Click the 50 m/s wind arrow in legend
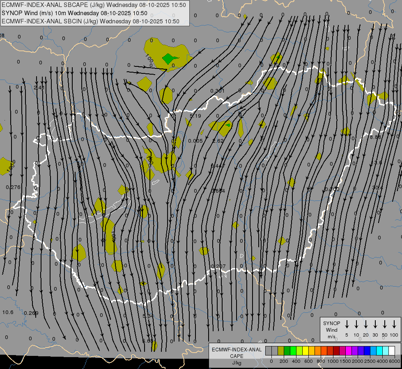 [385, 324]
